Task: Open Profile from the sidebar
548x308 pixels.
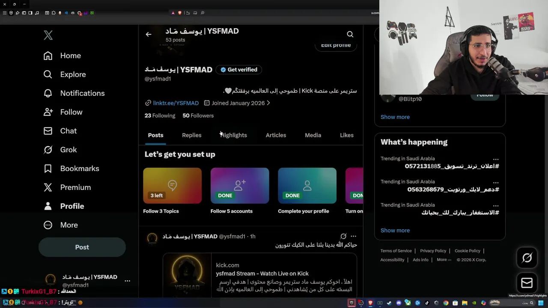Action: [x=64, y=206]
